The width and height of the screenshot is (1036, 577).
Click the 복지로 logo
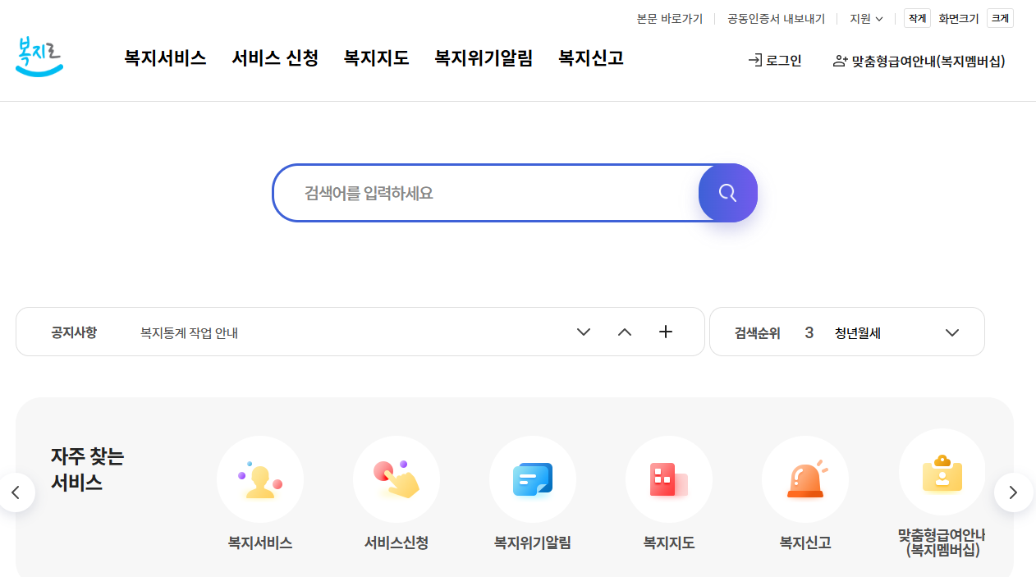point(39,57)
